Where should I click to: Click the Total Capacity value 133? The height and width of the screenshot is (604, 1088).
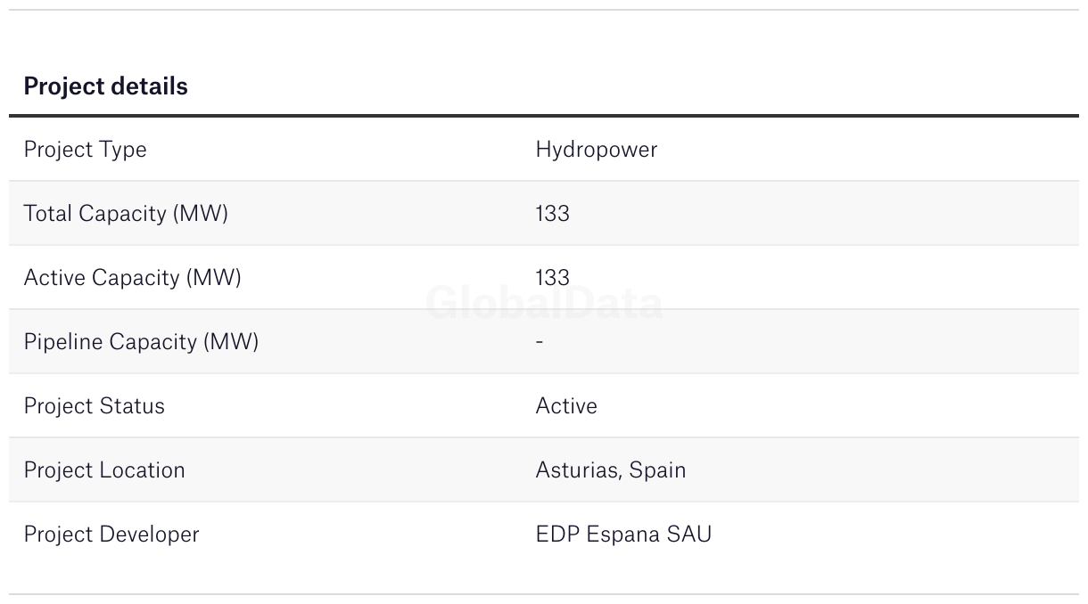click(x=552, y=214)
